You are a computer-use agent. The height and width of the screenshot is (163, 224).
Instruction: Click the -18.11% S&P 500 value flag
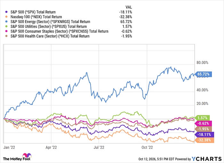[x=204, y=134]
